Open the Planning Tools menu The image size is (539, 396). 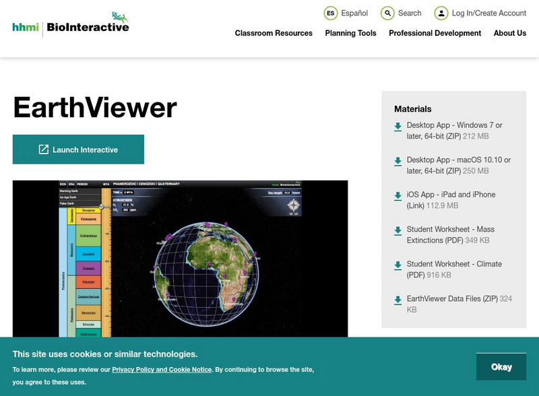tap(350, 33)
